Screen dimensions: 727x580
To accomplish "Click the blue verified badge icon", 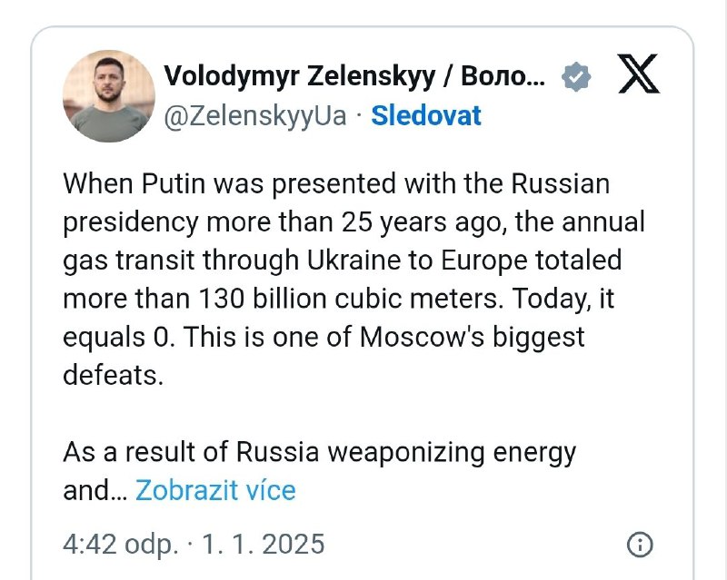I will pos(575,77).
